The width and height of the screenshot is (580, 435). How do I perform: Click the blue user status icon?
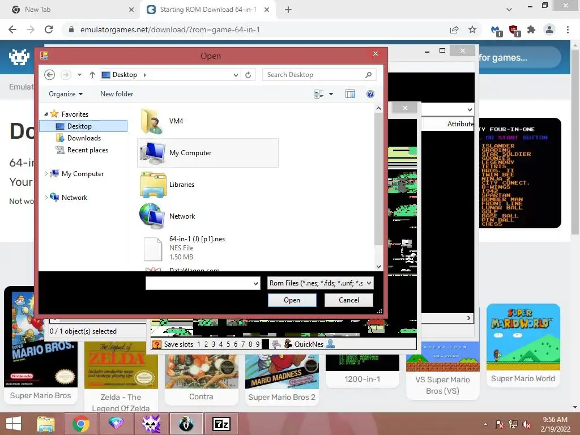[330, 344]
